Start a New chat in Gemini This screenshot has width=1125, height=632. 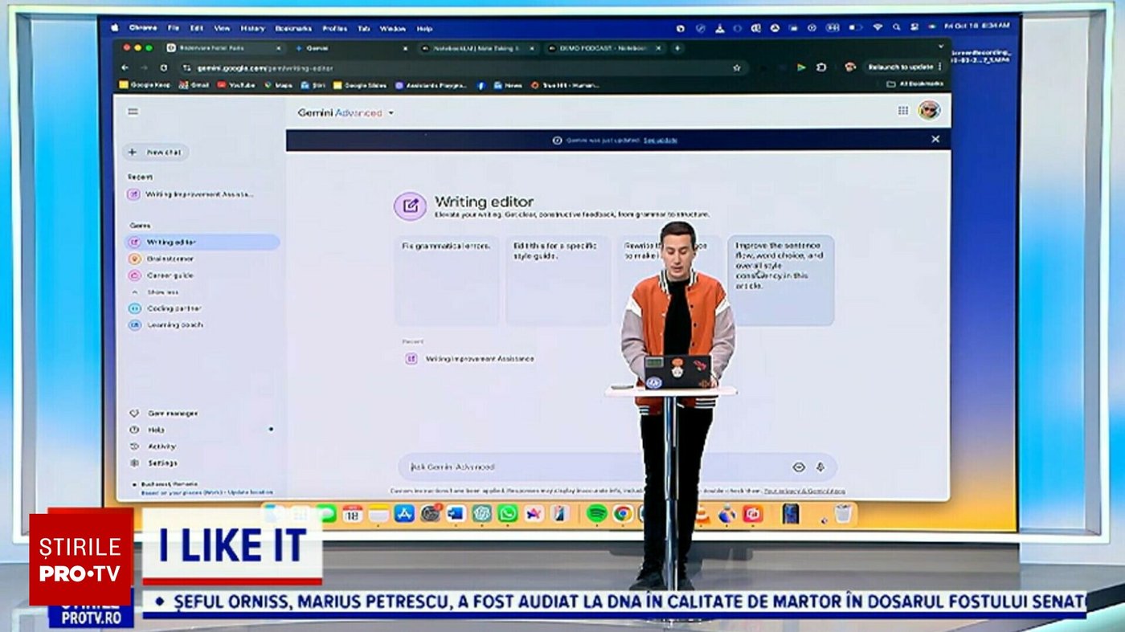(156, 153)
